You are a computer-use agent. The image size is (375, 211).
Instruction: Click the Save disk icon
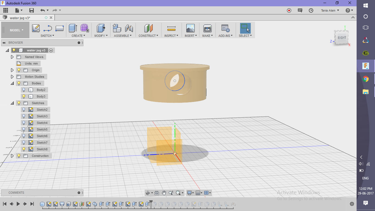32,10
